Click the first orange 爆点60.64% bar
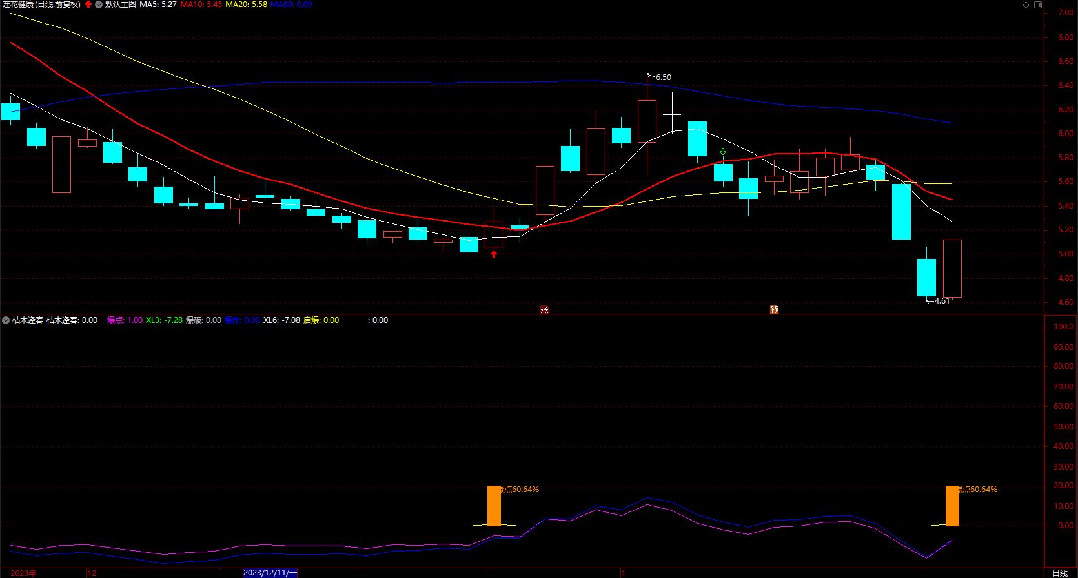 (494, 506)
